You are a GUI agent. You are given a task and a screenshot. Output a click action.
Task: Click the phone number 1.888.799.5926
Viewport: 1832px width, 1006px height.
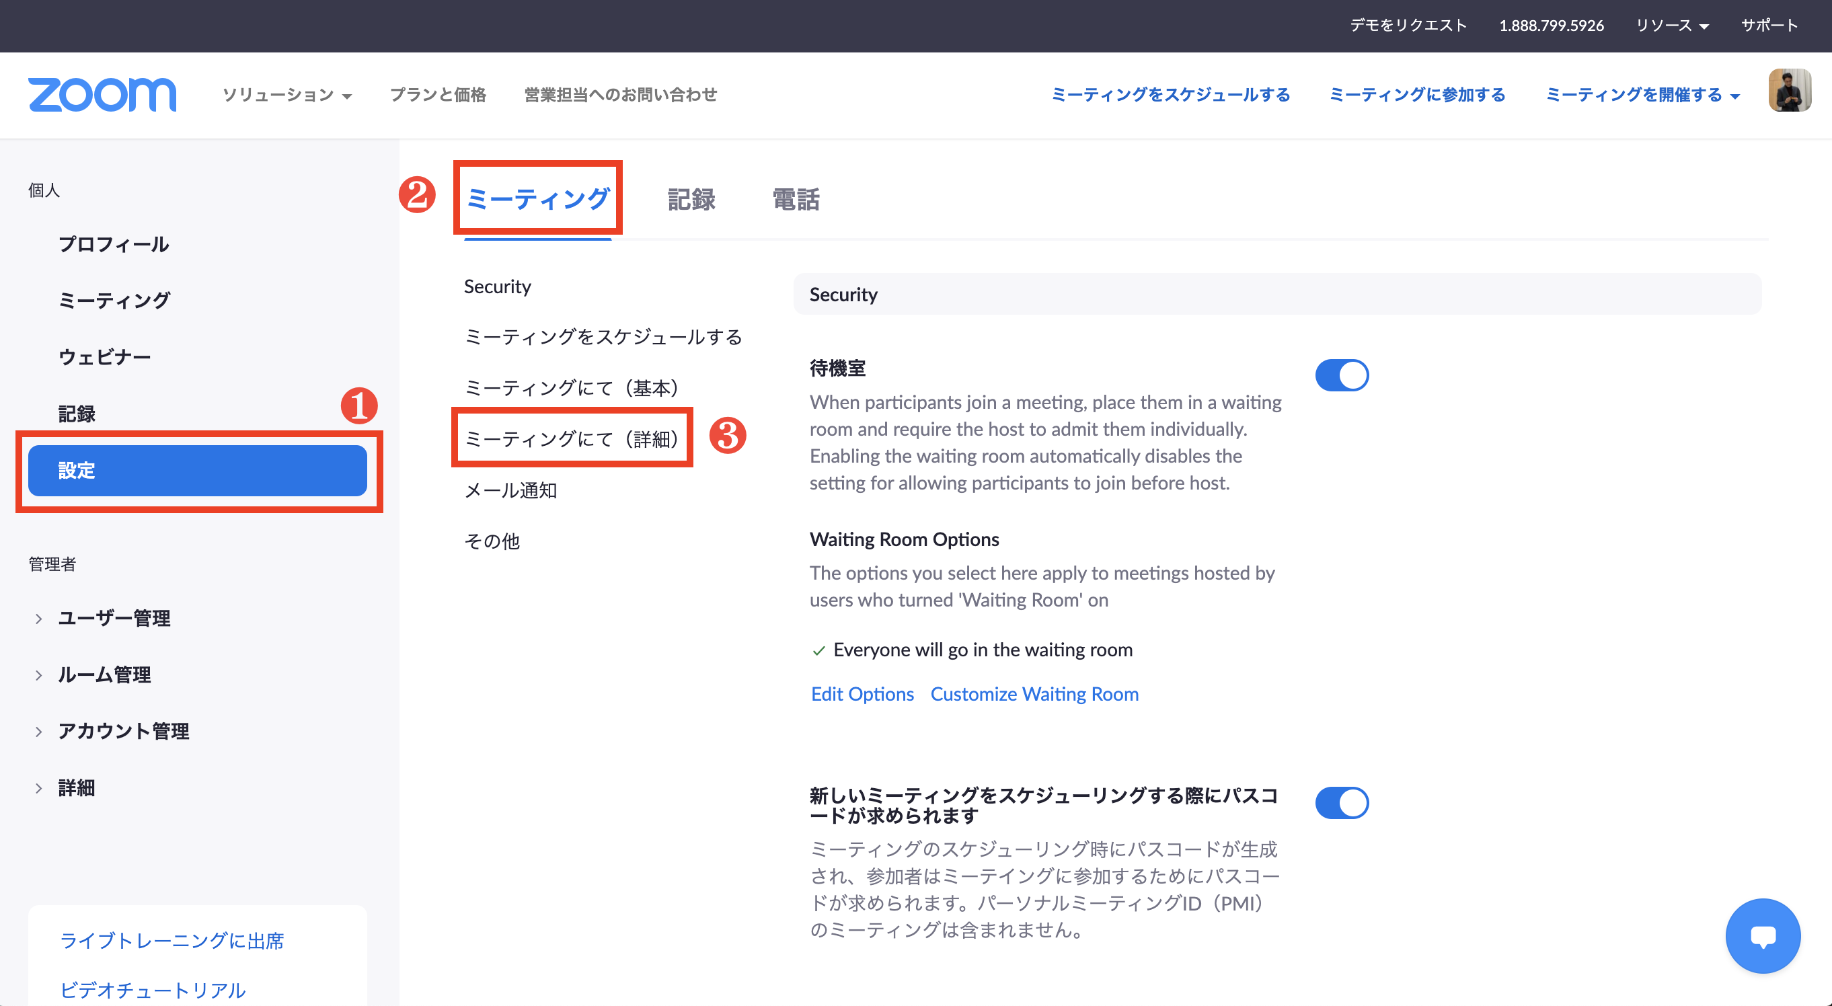click(x=1551, y=26)
